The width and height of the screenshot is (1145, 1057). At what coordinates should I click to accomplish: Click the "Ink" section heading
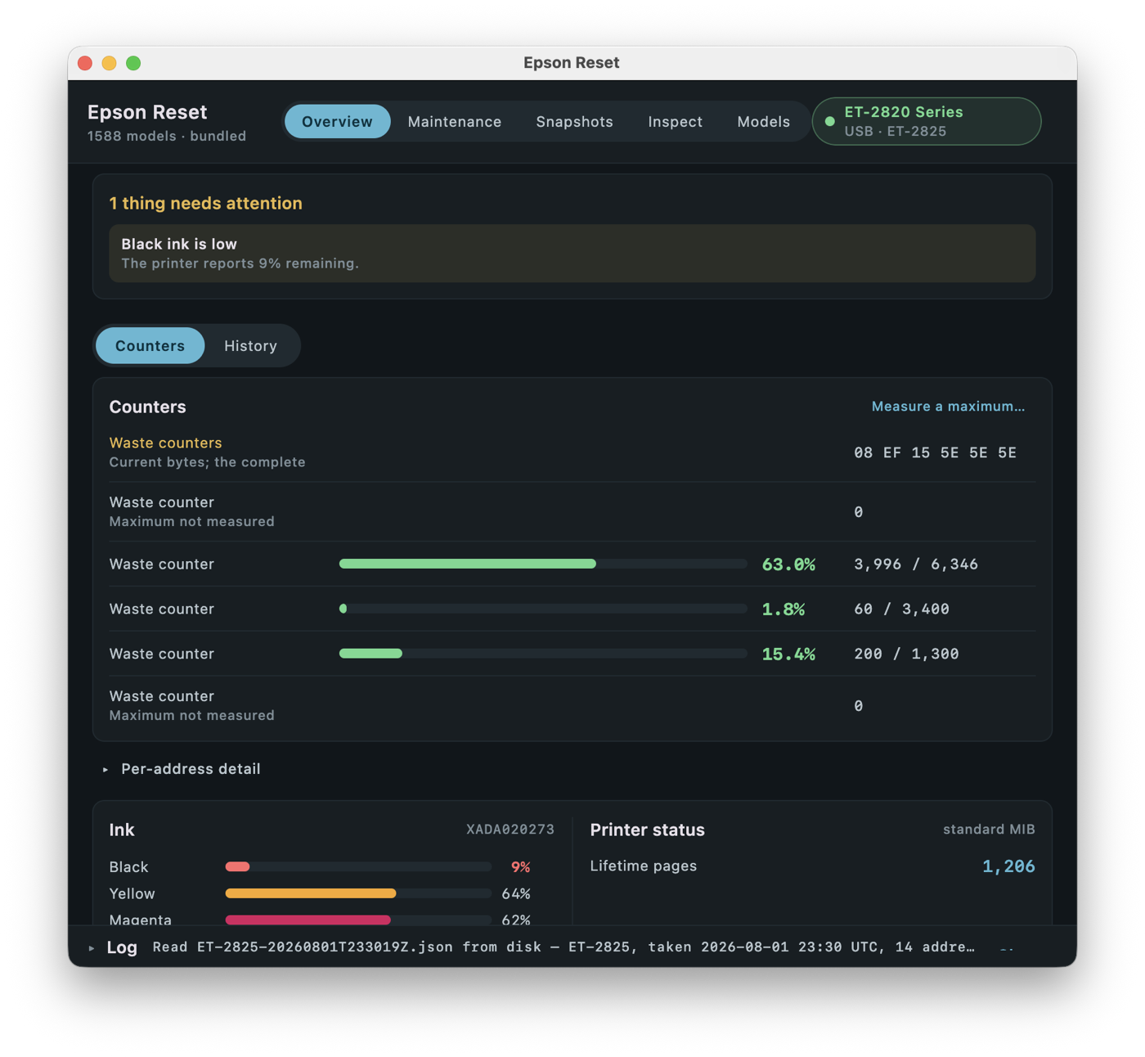pos(122,830)
